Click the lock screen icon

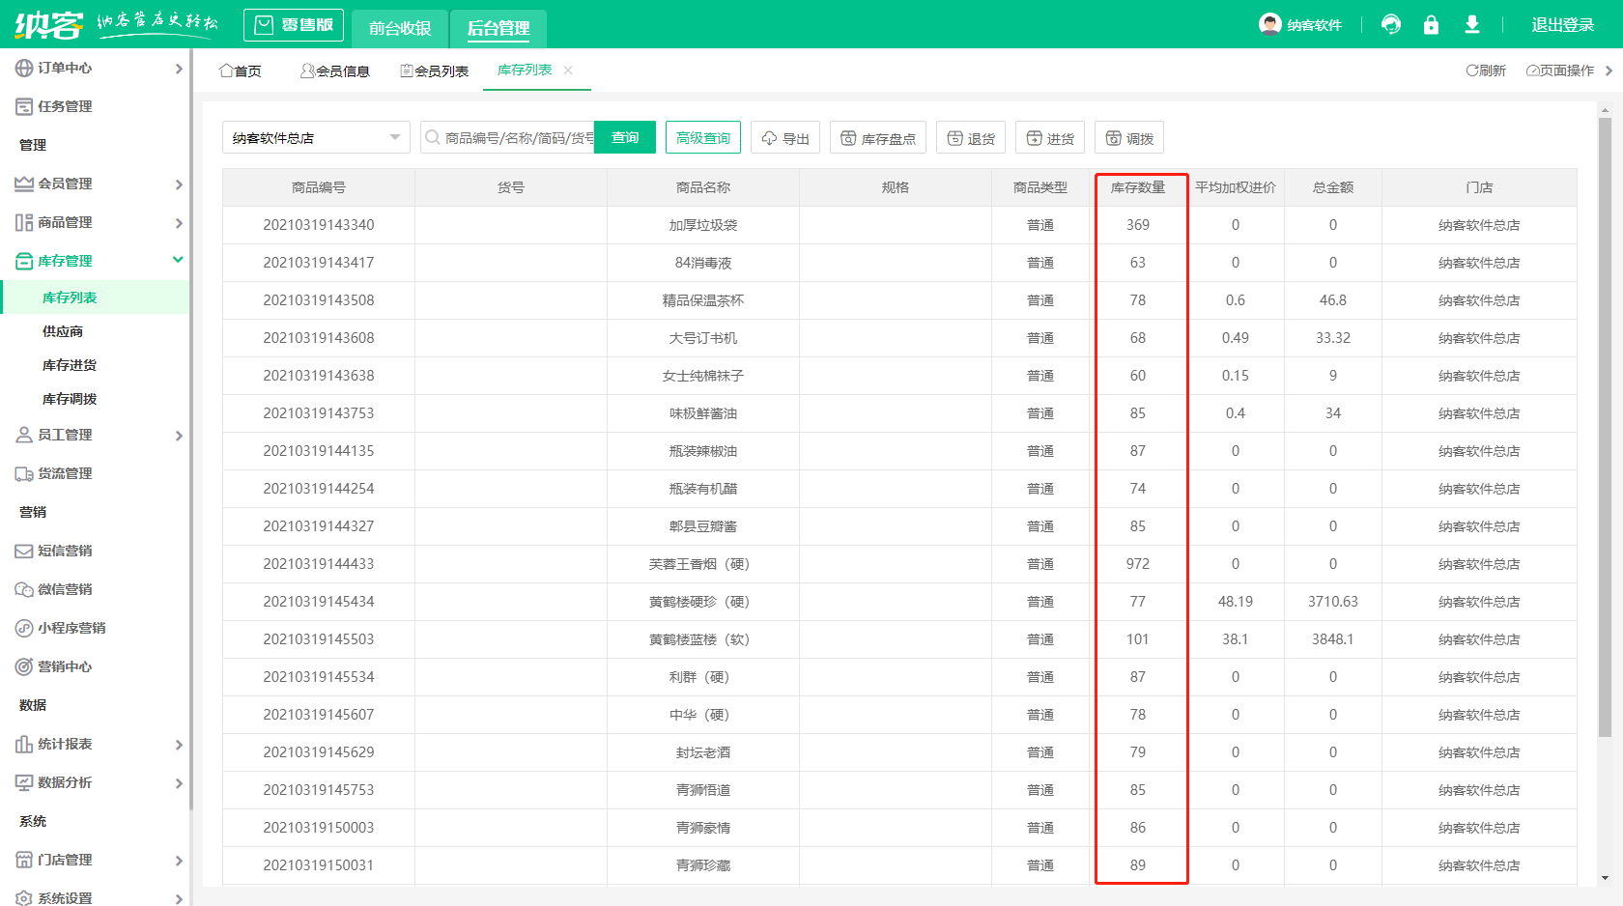(x=1431, y=24)
